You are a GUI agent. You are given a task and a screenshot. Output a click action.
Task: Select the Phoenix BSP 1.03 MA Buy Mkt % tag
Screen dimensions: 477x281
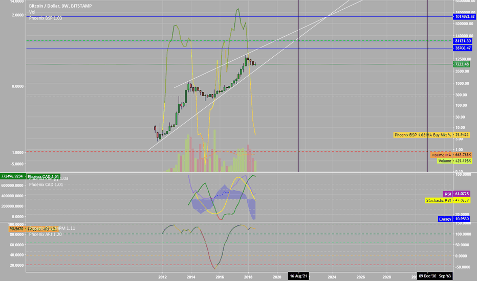pyautogui.click(x=423, y=135)
